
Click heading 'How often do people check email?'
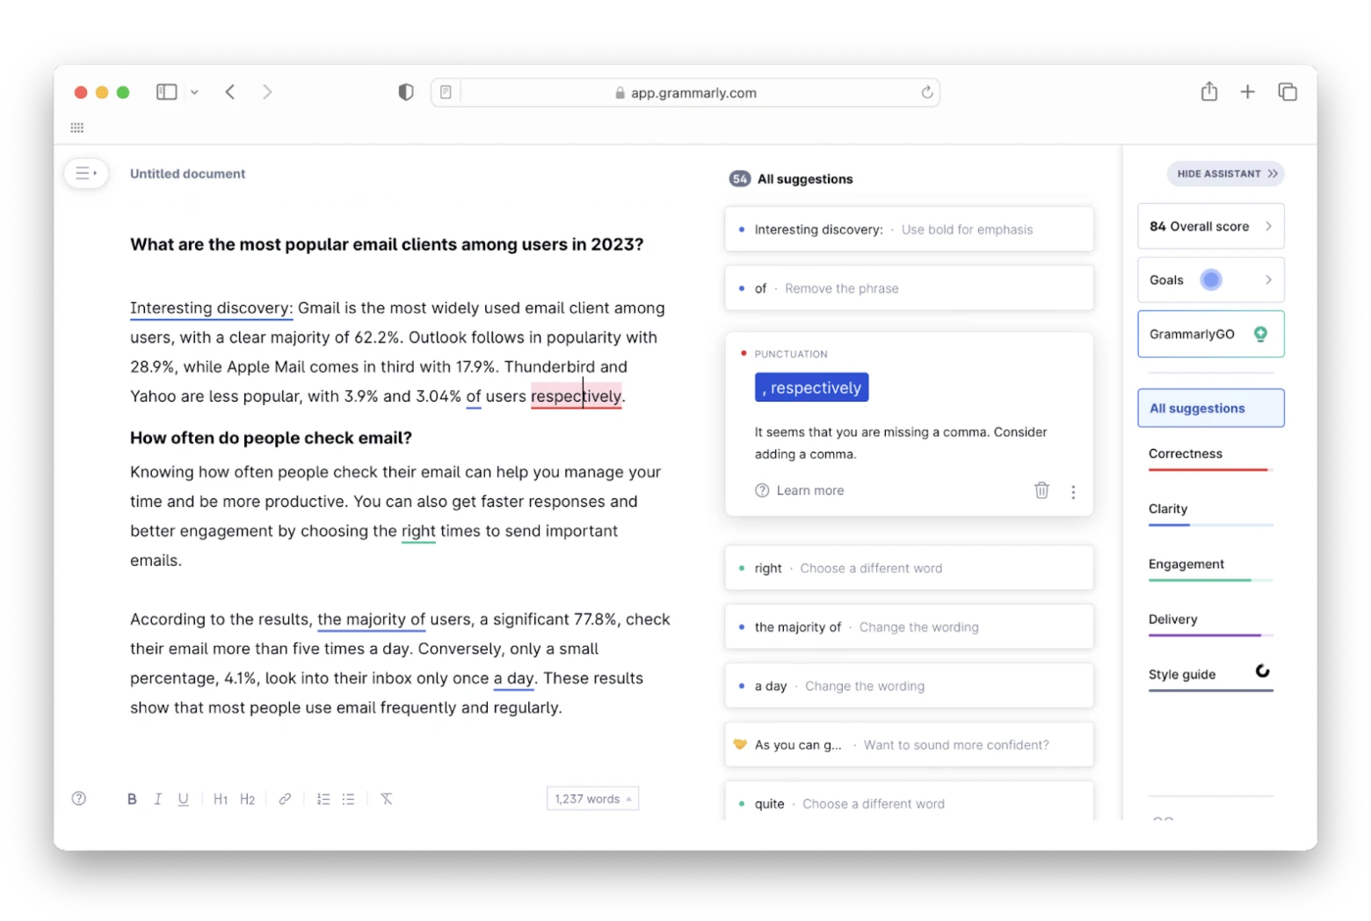[271, 438]
